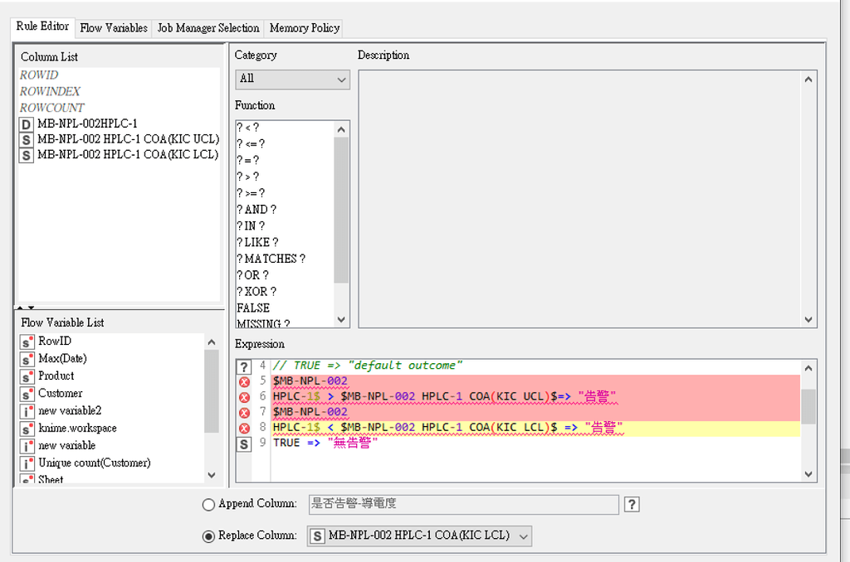The width and height of the screenshot is (850, 562).
Task: Open the Memory Policy tab
Action: coord(304,27)
